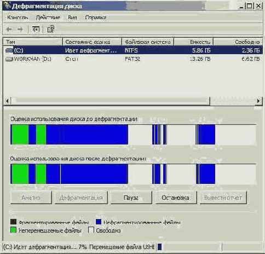This screenshot has width=265, height=254.
Task: Click the green unmovable files legend swatch
Action: pyautogui.click(x=13, y=230)
